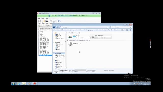Open the Organize dropdown menu
Screen dimensions: 163x92
point(57,30)
